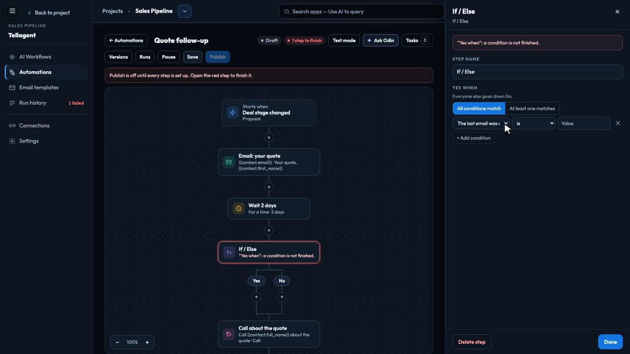Image resolution: width=630 pixels, height=354 pixels.
Task: Click the clock icon on Wait 2 days step
Action: [238, 208]
